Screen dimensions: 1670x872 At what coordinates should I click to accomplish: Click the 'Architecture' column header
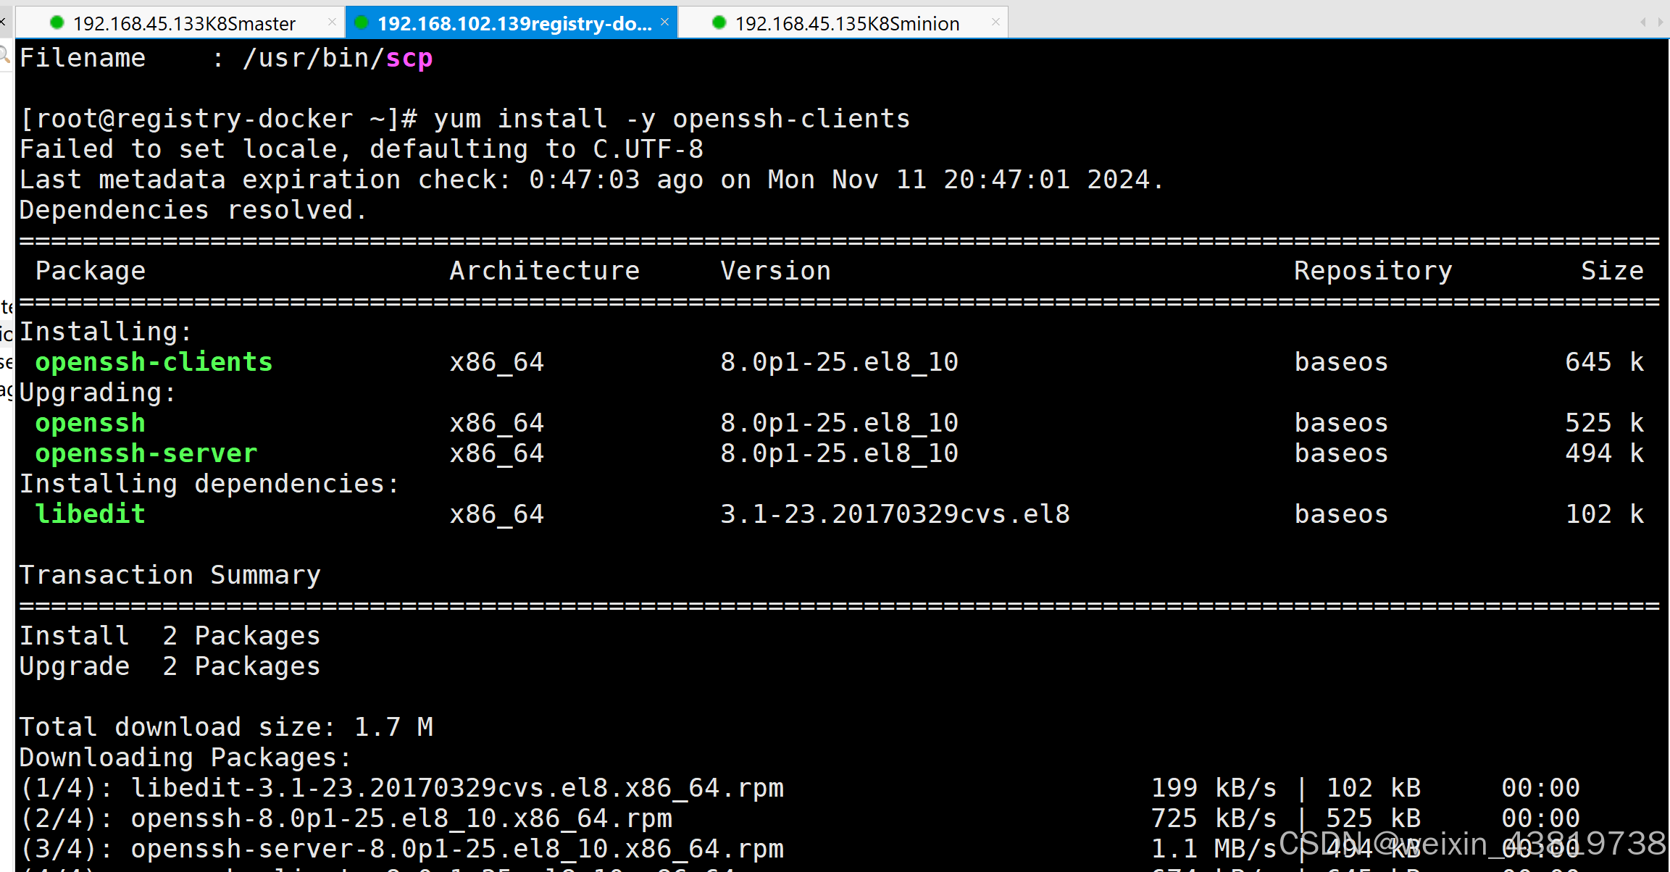545,271
